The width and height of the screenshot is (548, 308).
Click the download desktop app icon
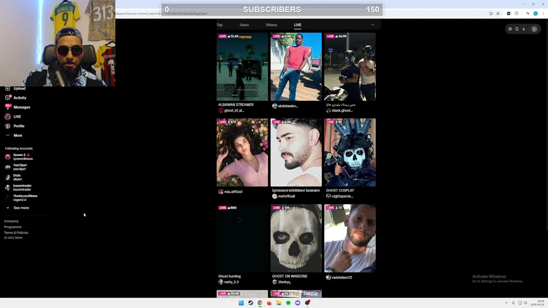(524, 29)
